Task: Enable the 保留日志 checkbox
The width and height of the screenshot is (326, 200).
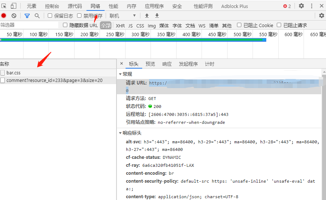Action: [50, 16]
